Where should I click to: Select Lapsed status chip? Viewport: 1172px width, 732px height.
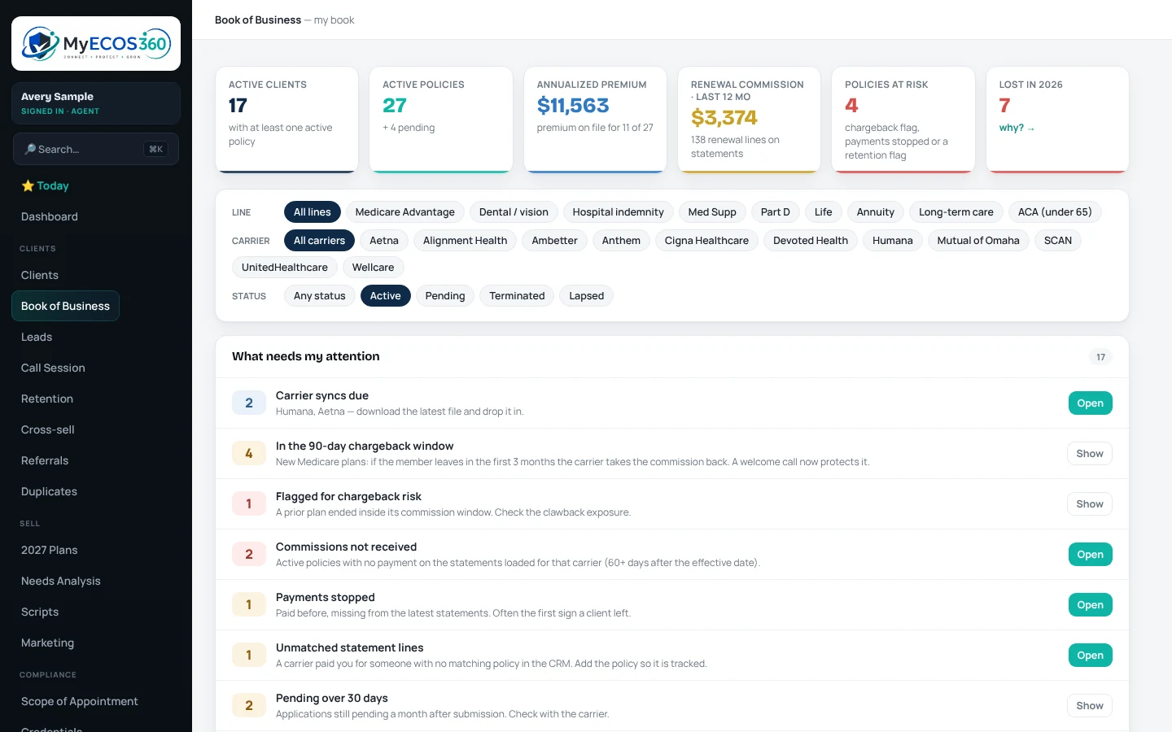(587, 296)
